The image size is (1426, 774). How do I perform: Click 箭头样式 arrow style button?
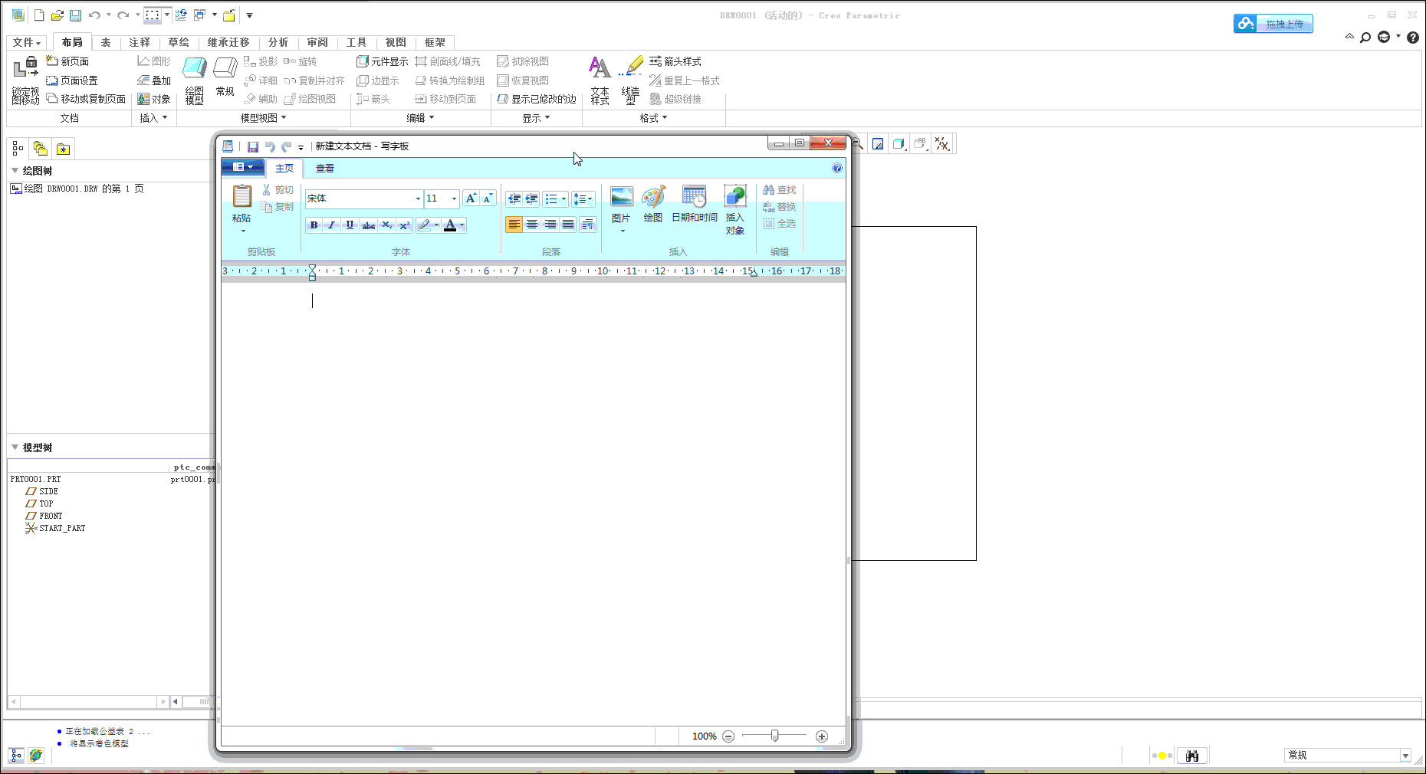675,61
